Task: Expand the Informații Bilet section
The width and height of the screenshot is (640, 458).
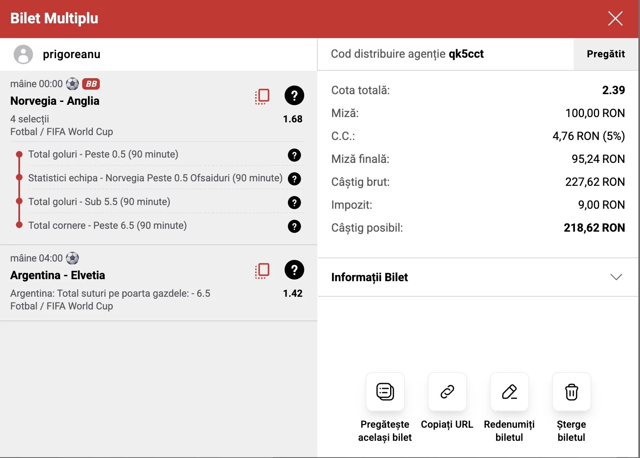Action: pos(478,277)
